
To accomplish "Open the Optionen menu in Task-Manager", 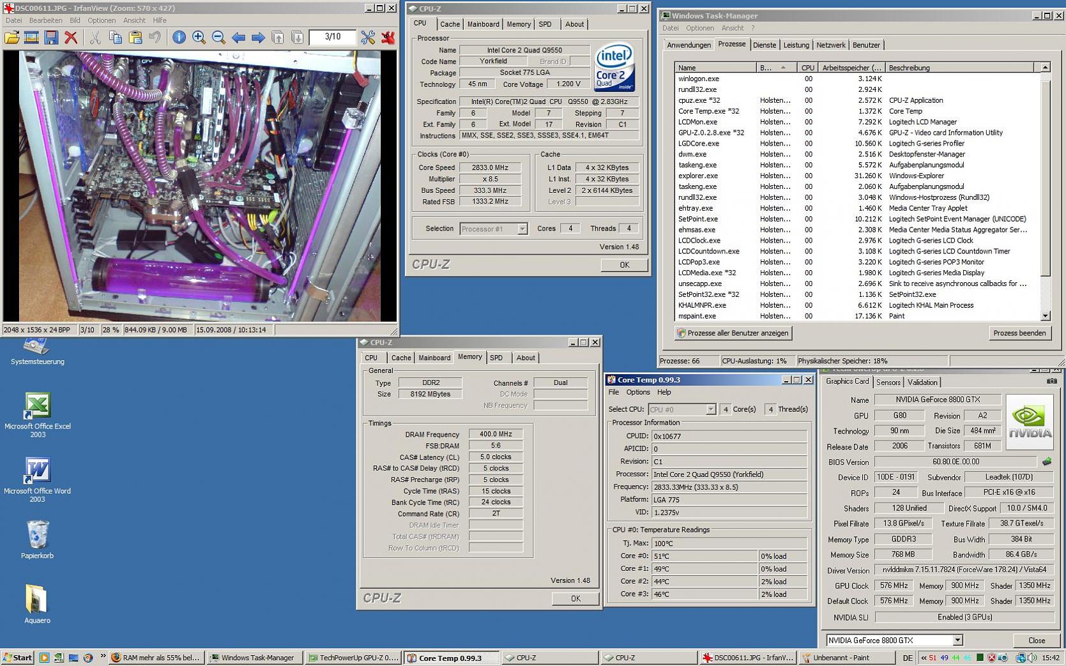I will coord(700,28).
